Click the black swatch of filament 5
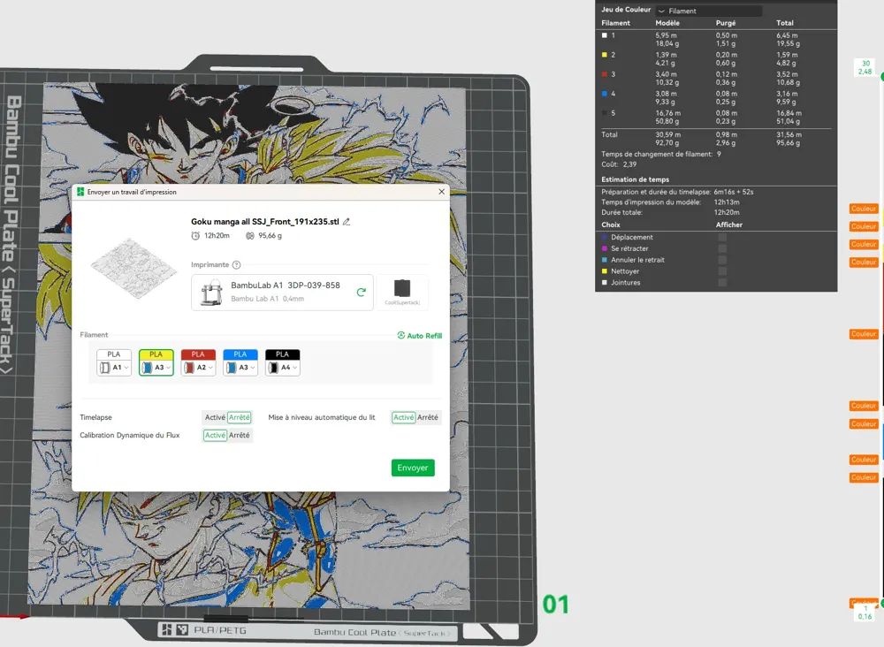Image resolution: width=884 pixels, height=647 pixels. tap(605, 113)
